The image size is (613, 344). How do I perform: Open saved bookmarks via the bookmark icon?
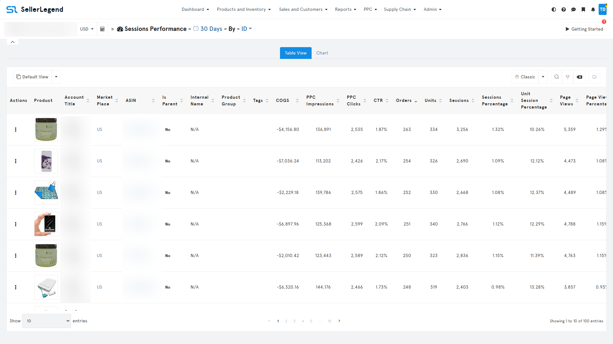(584, 9)
